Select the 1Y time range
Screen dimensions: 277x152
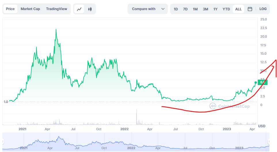pos(215,9)
